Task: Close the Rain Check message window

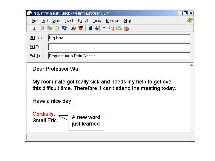Action: [x=191, y=13]
